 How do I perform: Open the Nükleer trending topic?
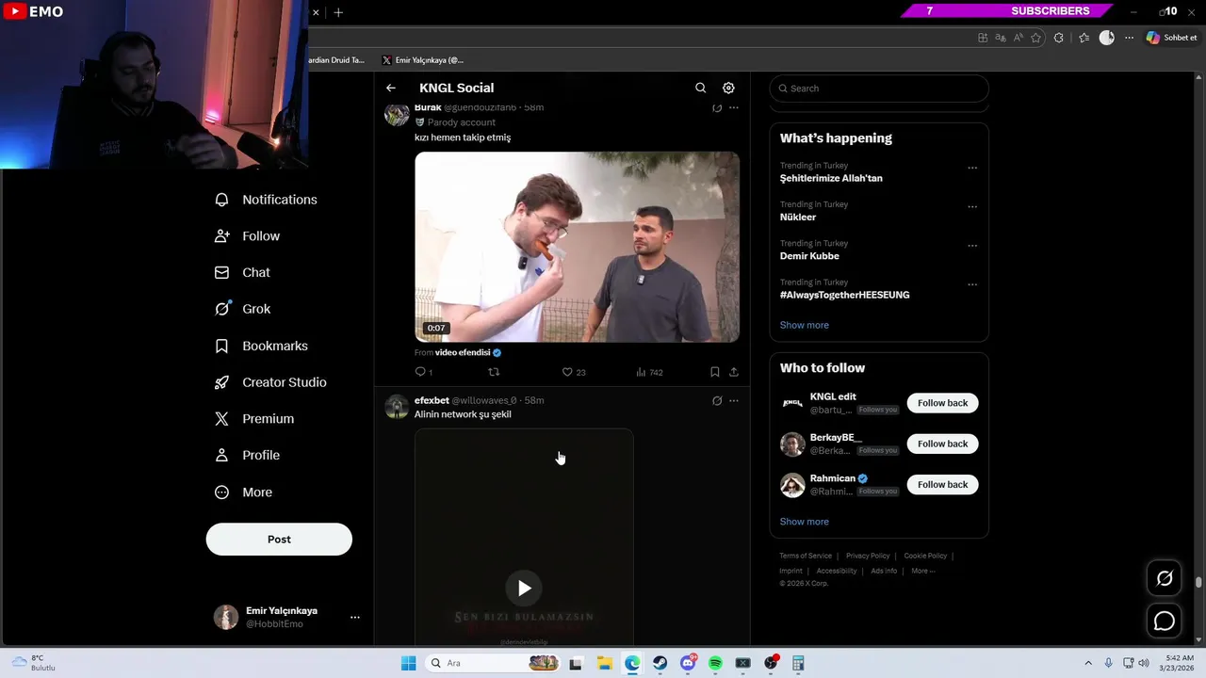click(x=798, y=218)
